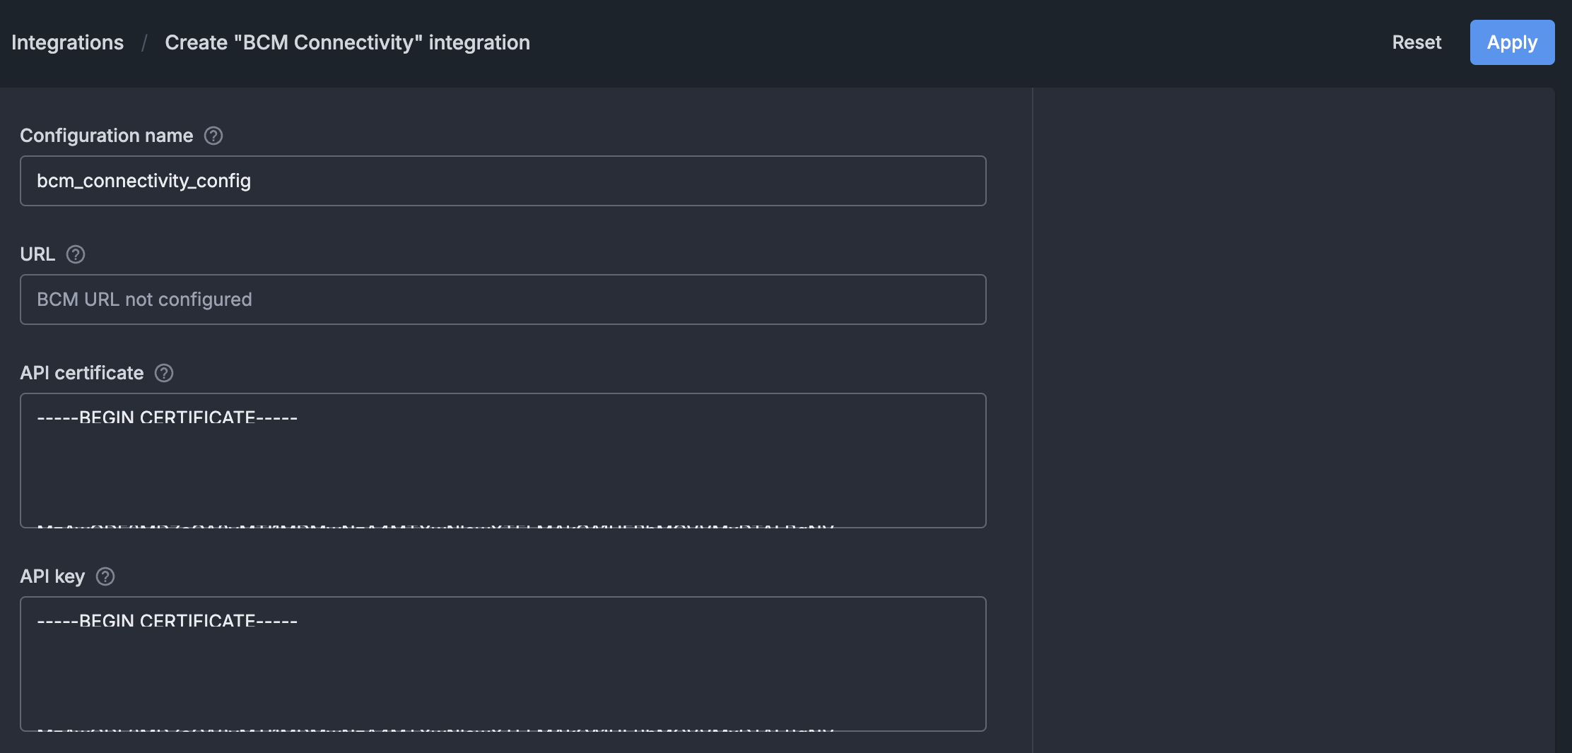
Task: Click the API key label
Action: (52, 576)
